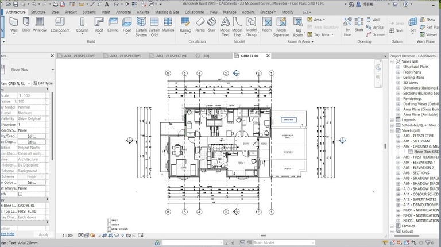
Task: Open the Structure ribbon tab
Action: 38,12
